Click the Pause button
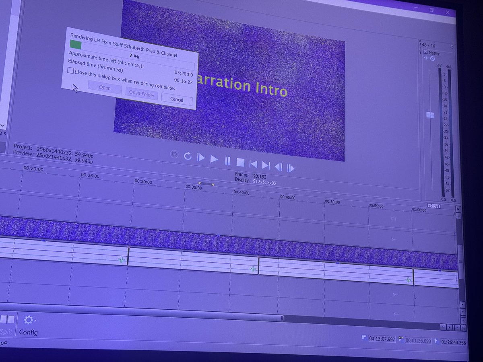This screenshot has height=362, width=483. (227, 161)
